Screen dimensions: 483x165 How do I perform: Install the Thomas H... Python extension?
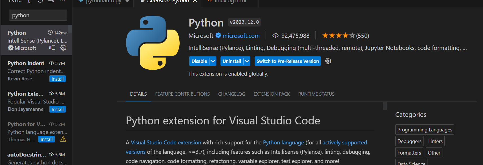click(x=47, y=139)
